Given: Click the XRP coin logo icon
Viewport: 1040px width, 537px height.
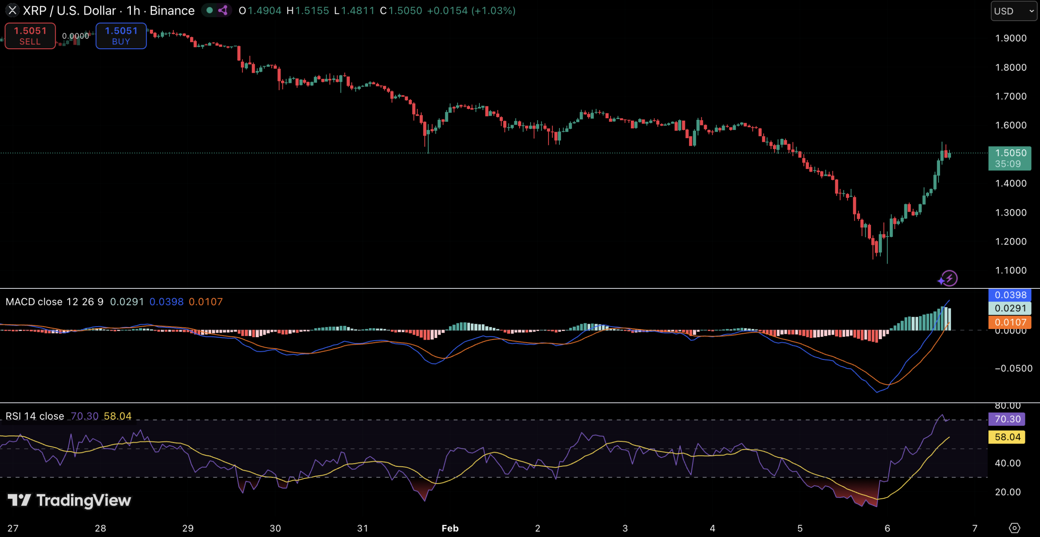Looking at the screenshot, I should pos(12,11).
